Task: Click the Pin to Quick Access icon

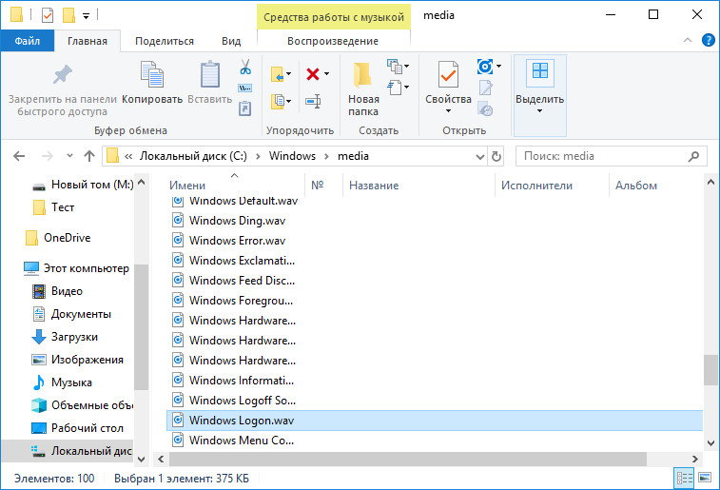Action: 63,74
